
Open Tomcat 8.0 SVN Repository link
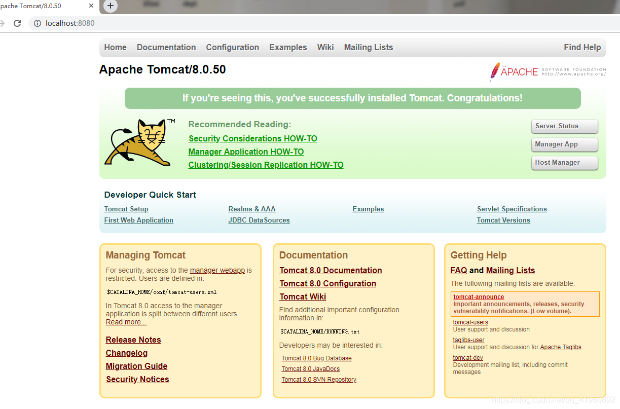319,379
